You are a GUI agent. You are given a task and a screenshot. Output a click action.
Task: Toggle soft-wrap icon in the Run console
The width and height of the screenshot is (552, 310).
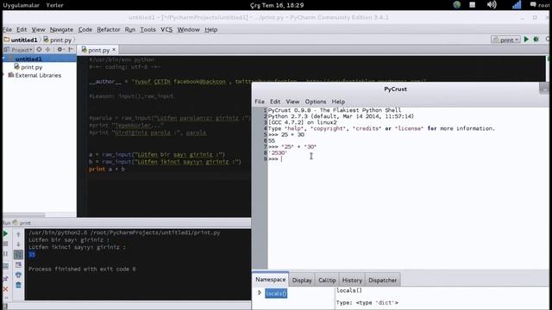(18, 255)
